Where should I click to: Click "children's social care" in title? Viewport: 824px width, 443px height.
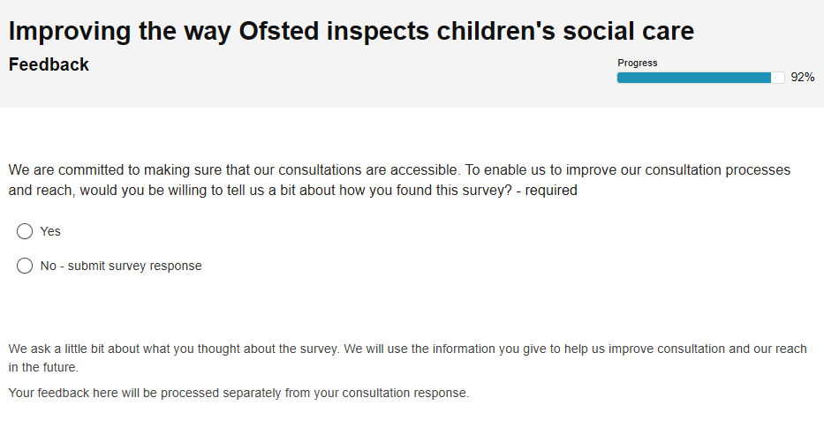pyautogui.click(x=565, y=31)
